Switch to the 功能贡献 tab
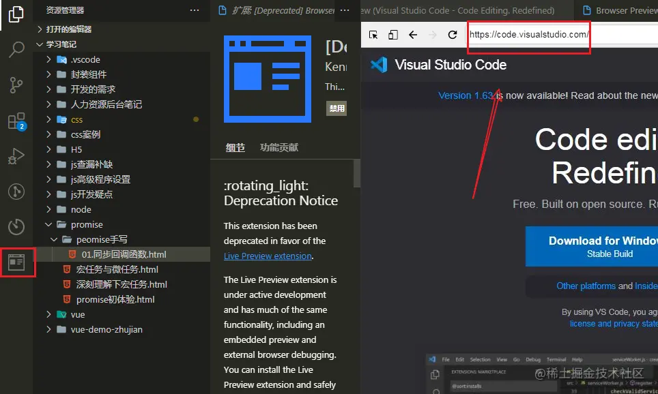This screenshot has width=658, height=394. (279, 147)
